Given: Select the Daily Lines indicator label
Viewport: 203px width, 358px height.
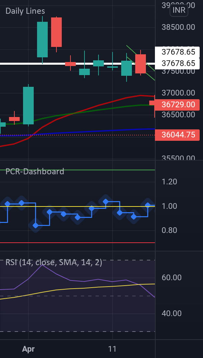Looking at the screenshot, I should (x=25, y=11).
